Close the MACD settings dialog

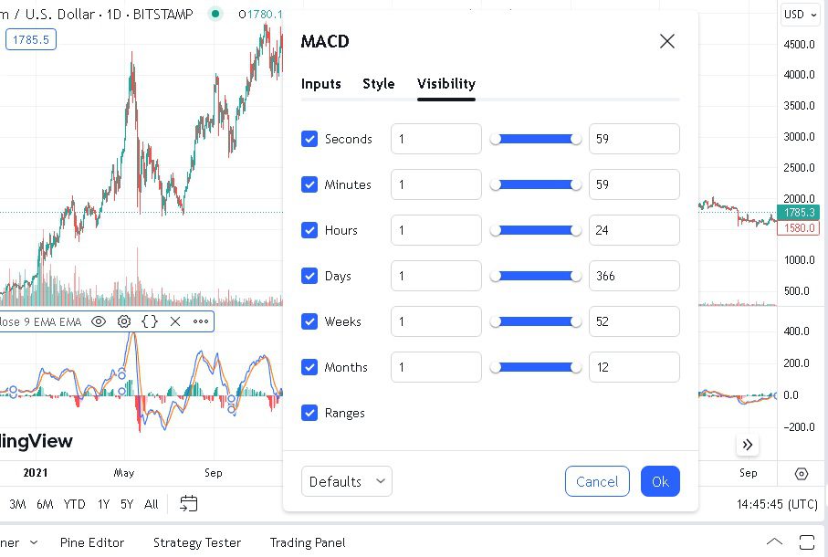pos(667,41)
